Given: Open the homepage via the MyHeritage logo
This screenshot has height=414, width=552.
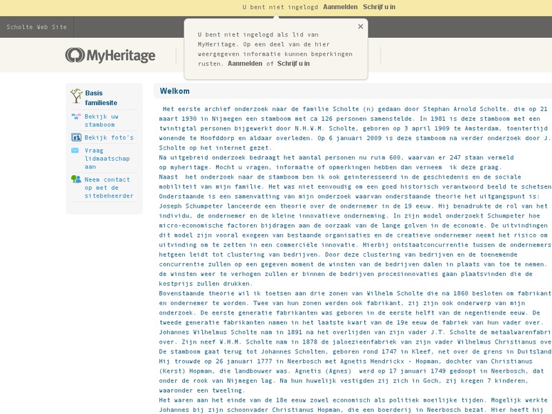Looking at the screenshot, I should point(110,54).
